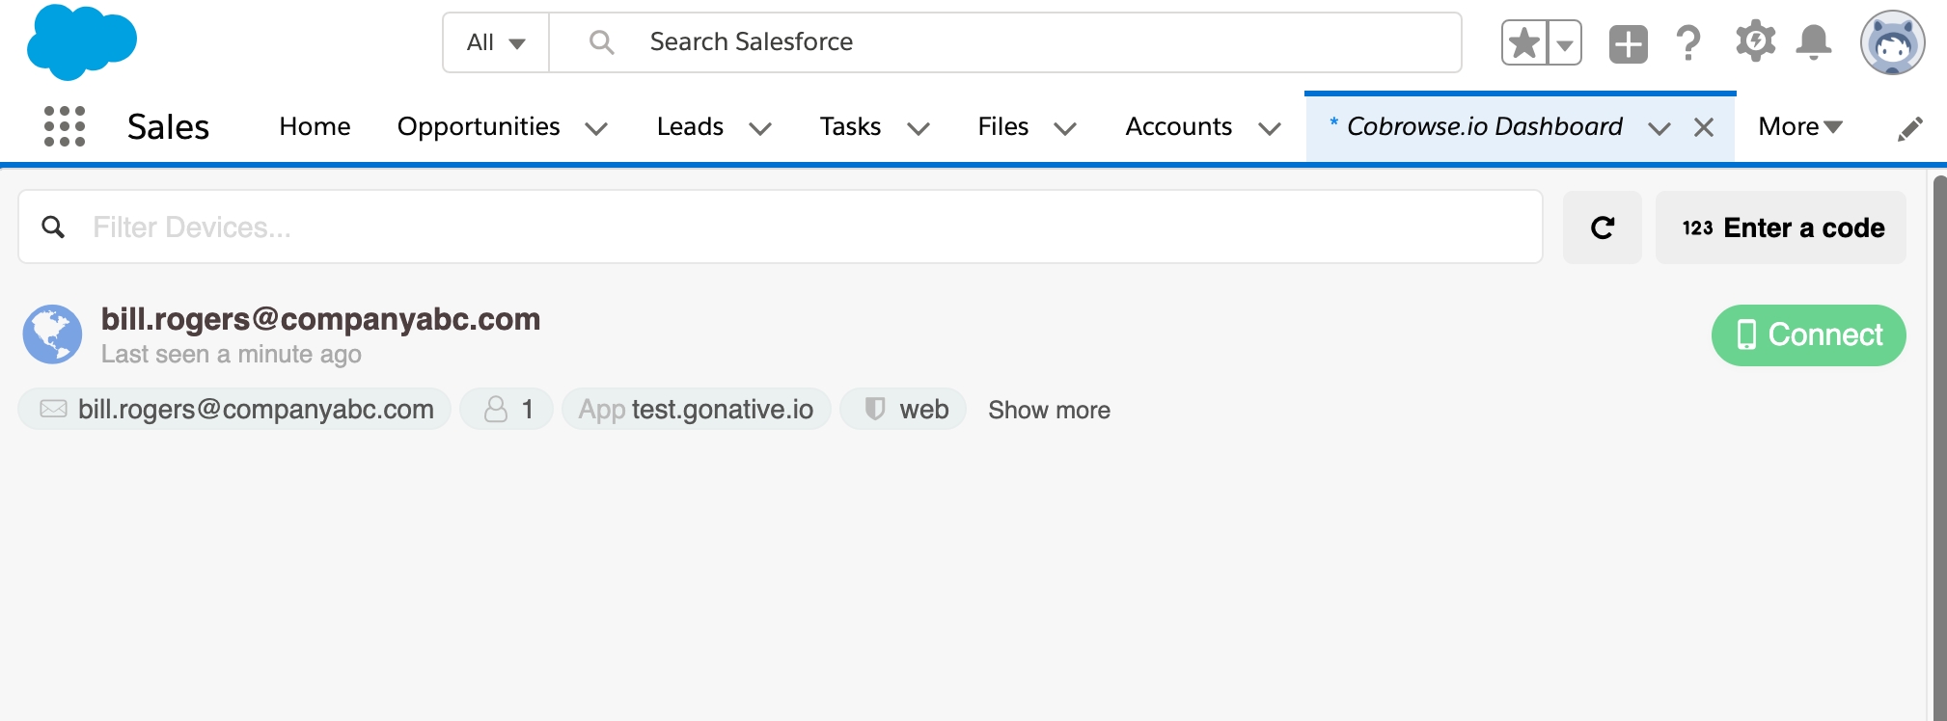Click the favorites star icon
The width and height of the screenshot is (1947, 721).
tap(1524, 42)
